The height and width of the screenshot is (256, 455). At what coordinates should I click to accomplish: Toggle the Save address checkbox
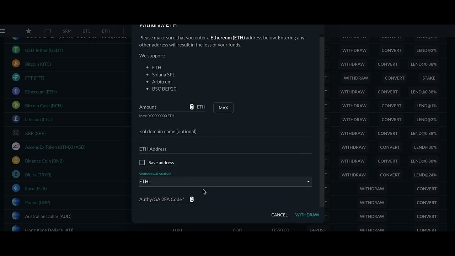click(142, 162)
